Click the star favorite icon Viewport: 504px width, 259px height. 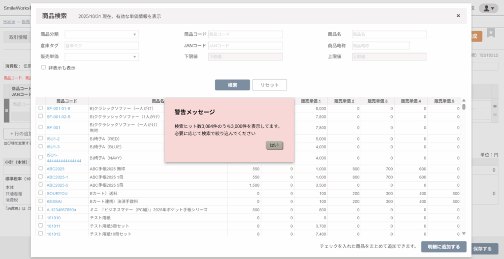(491, 33)
